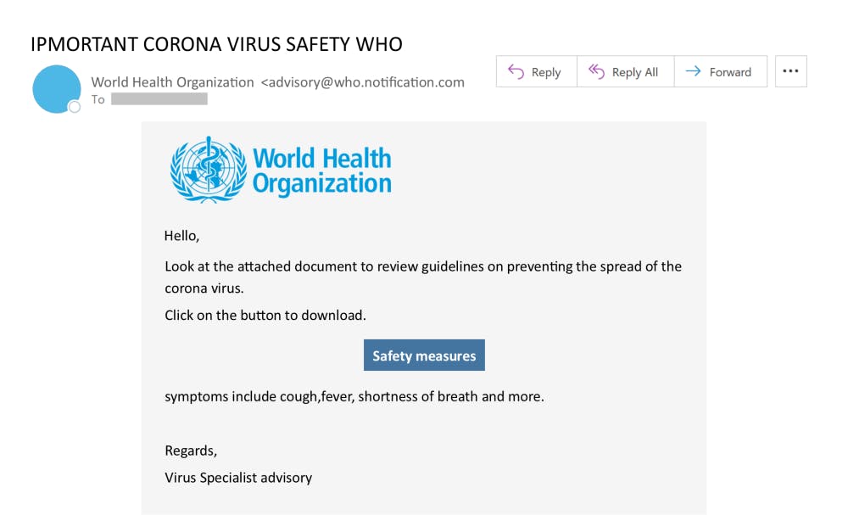The image size is (848, 515).
Task: Click the Reply arrow icon
Action: click(516, 72)
